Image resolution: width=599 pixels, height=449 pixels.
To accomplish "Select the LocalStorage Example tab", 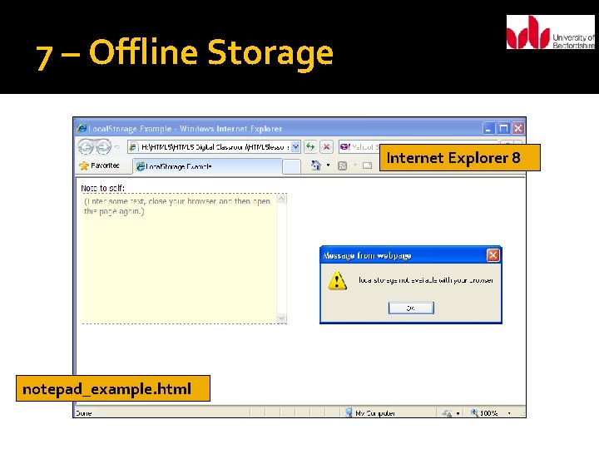I will point(208,166).
